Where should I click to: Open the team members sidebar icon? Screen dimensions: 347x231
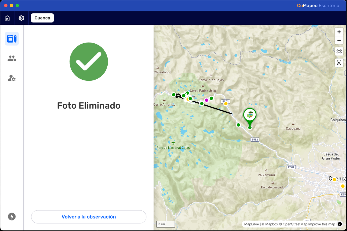point(12,58)
